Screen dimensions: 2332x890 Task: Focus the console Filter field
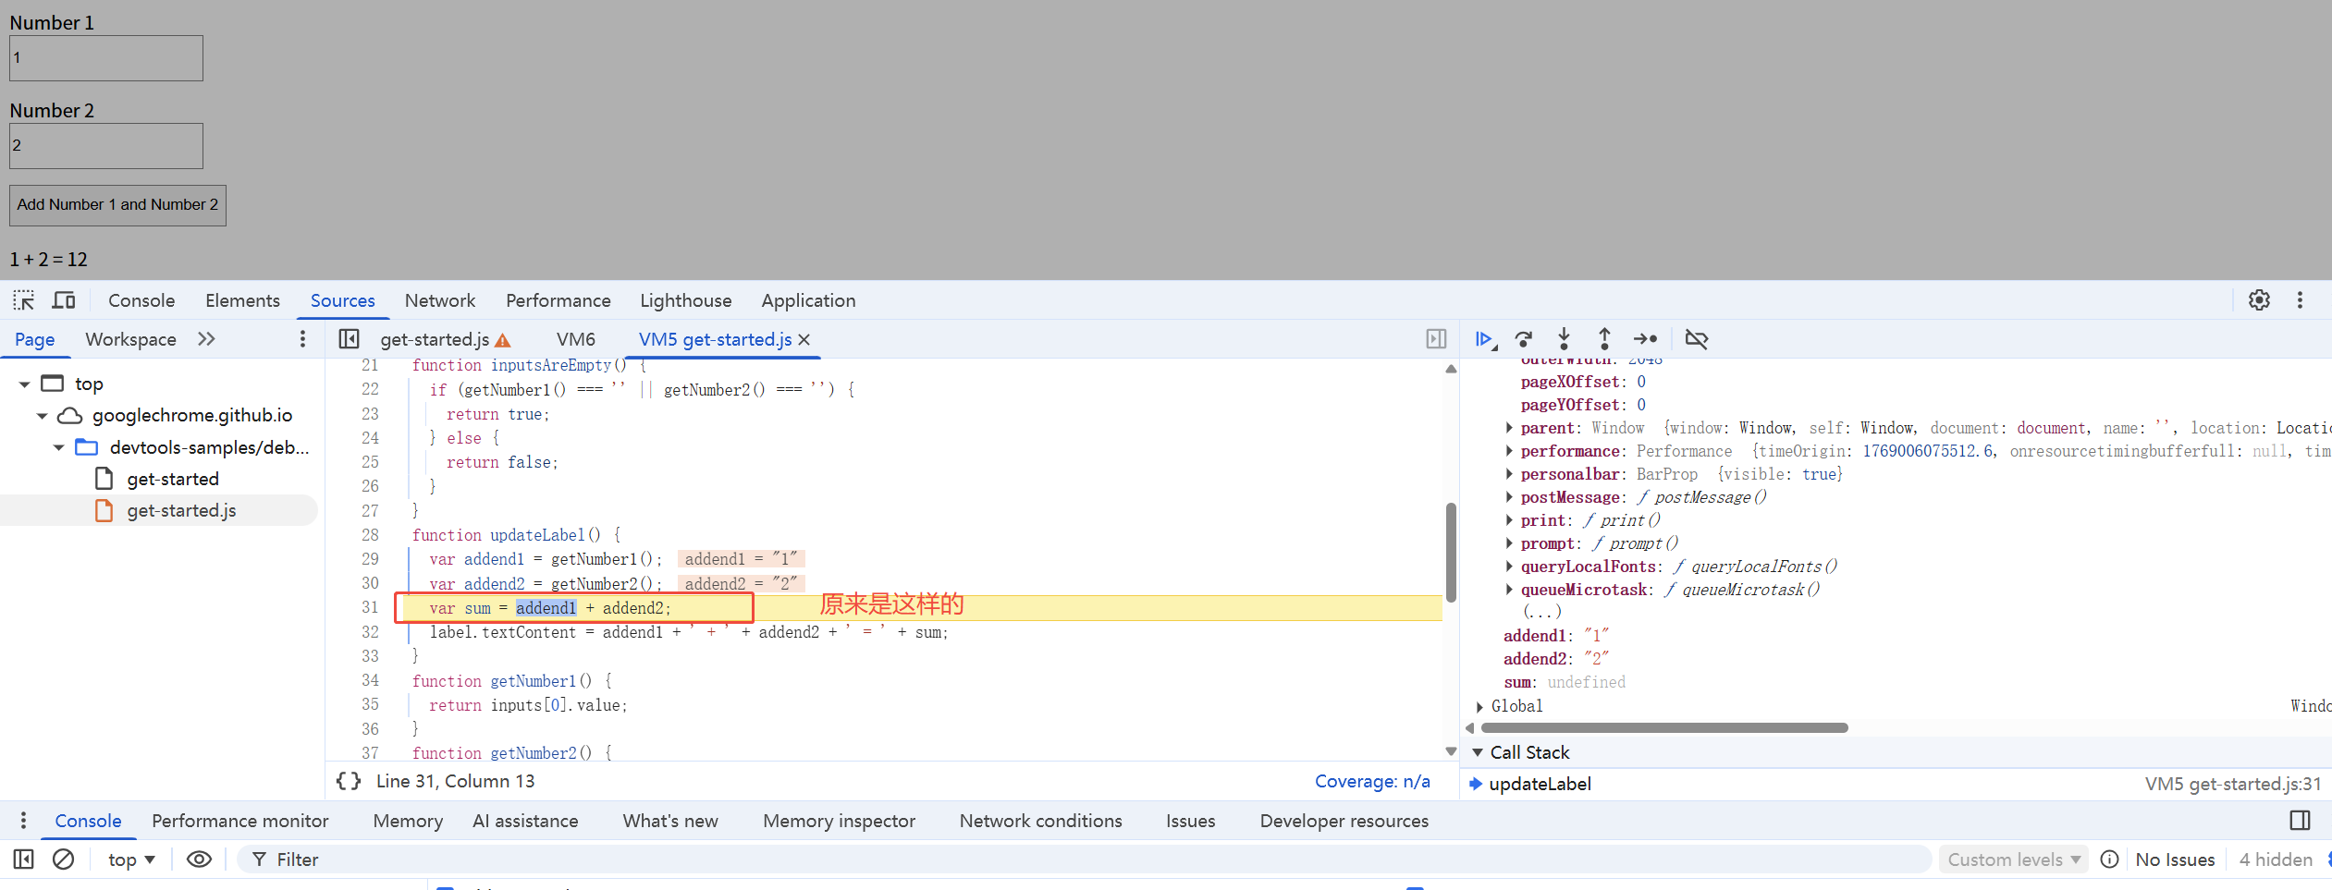(1085, 860)
